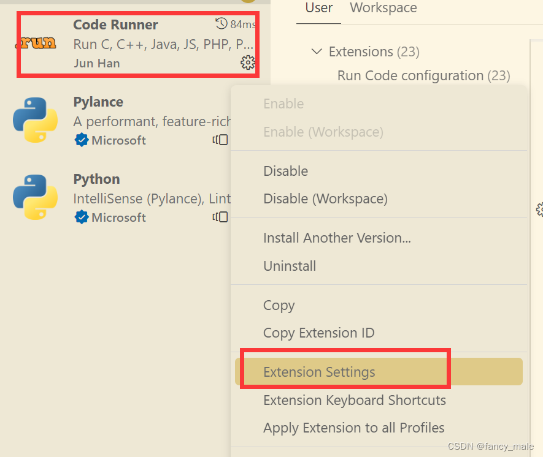Select Copy Extension ID menu item
The height and width of the screenshot is (457, 543).
click(318, 333)
